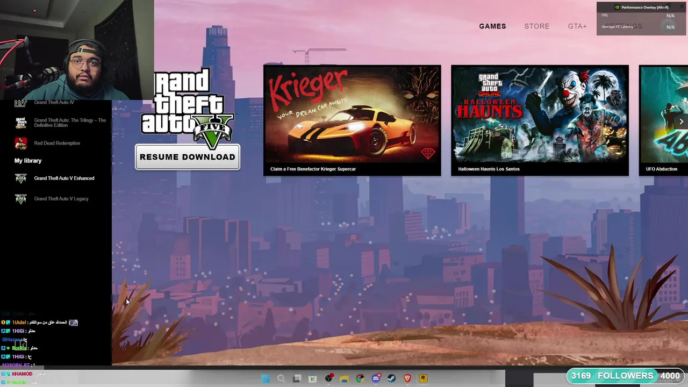Select Grand Theft Auto IV in sidebar
Screen dimensions: 688x387
(x=54, y=103)
